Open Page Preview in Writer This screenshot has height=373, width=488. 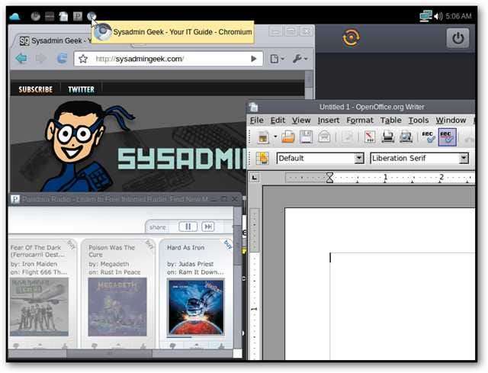[x=406, y=137]
